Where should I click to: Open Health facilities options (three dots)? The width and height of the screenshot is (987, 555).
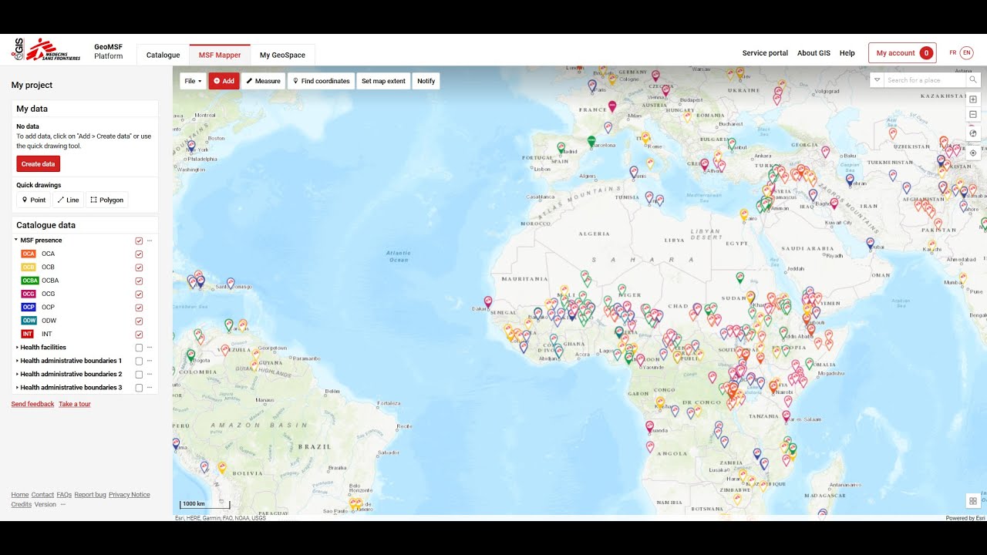click(150, 348)
